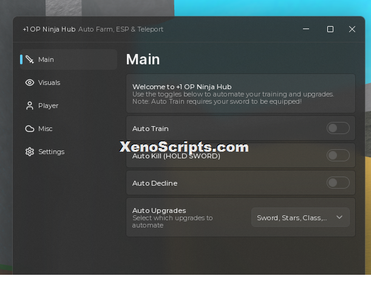Viewport: 371px width, 293px height.
Task: Click the '+1 OP Ninja Hub' window title
Action: 49,29
